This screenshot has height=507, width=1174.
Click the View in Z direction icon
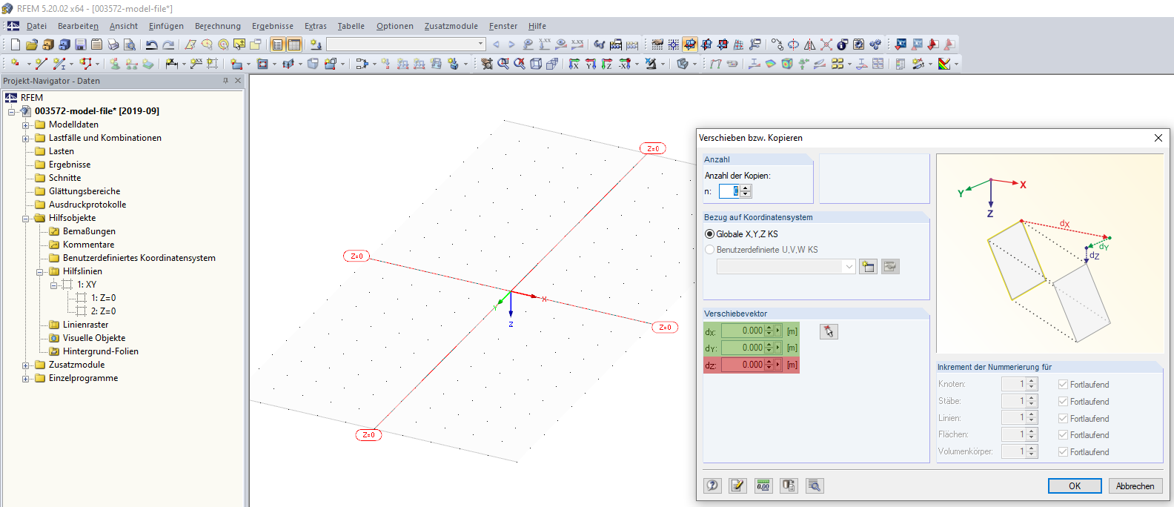(607, 64)
